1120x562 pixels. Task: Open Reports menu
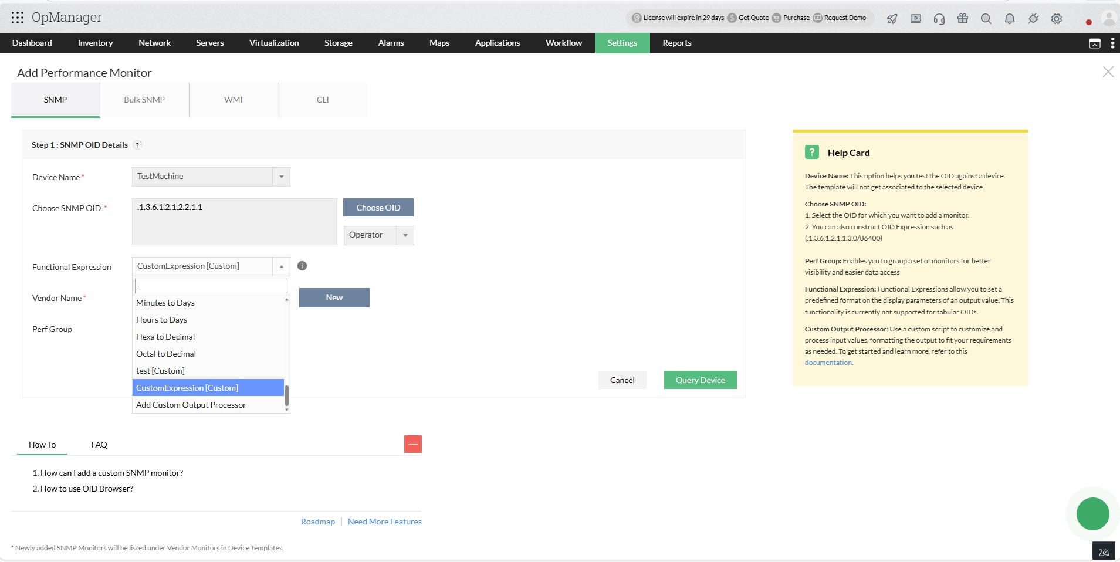tap(677, 43)
